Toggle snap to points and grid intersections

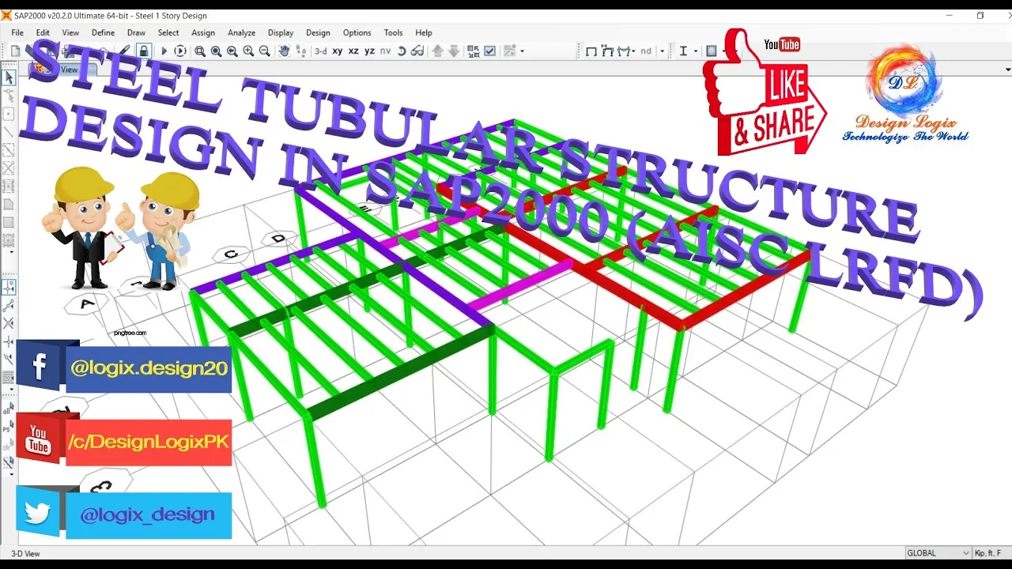(9, 287)
